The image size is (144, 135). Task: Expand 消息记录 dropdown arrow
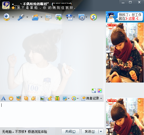coord(101,99)
